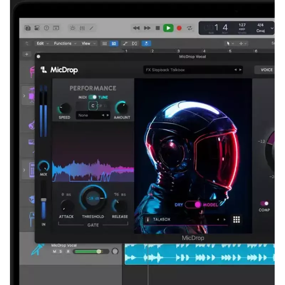Select the previous model beside TALKBOX
This screenshot has width=285, height=285.
(x=218, y=219)
